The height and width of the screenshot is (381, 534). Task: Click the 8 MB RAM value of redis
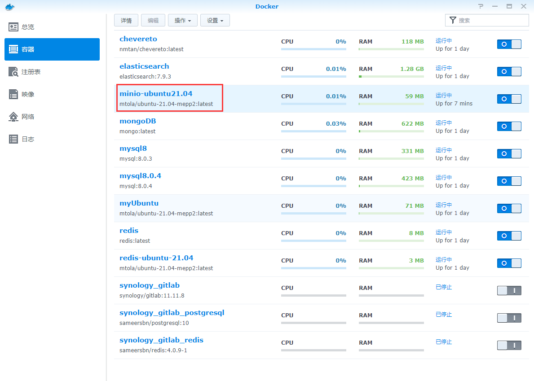tap(416, 233)
